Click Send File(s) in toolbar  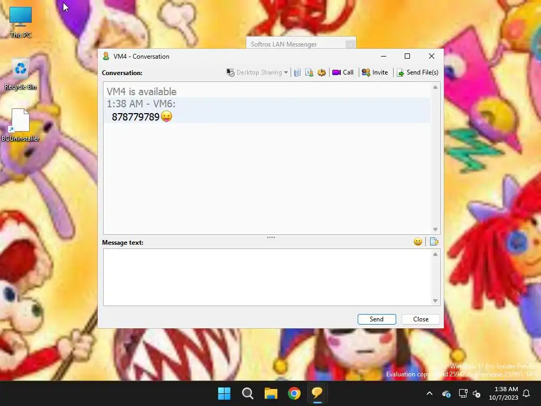click(417, 72)
